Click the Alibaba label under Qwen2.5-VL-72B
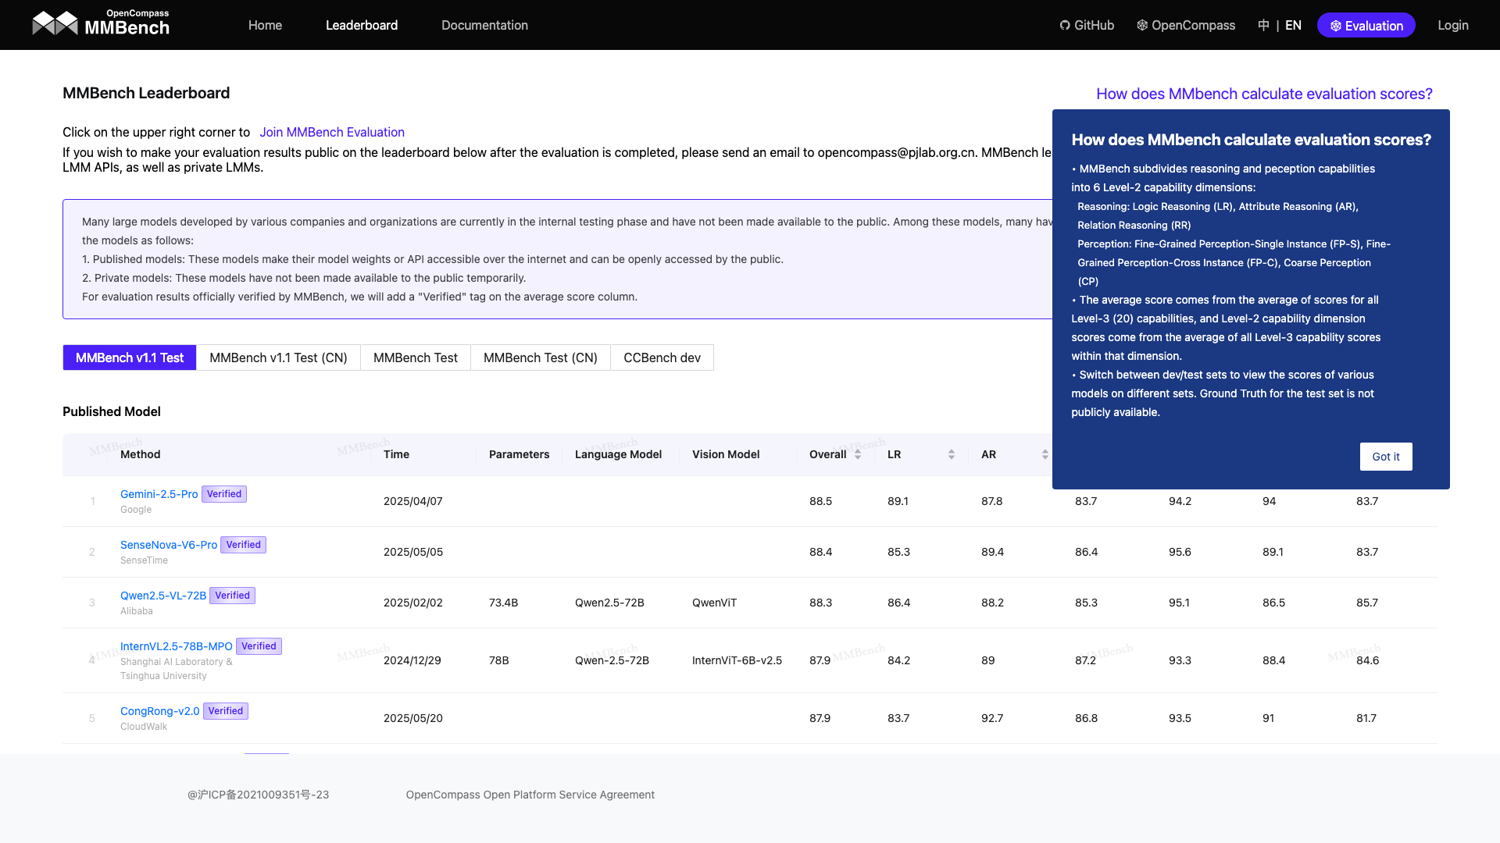This screenshot has height=843, width=1500. tap(137, 611)
